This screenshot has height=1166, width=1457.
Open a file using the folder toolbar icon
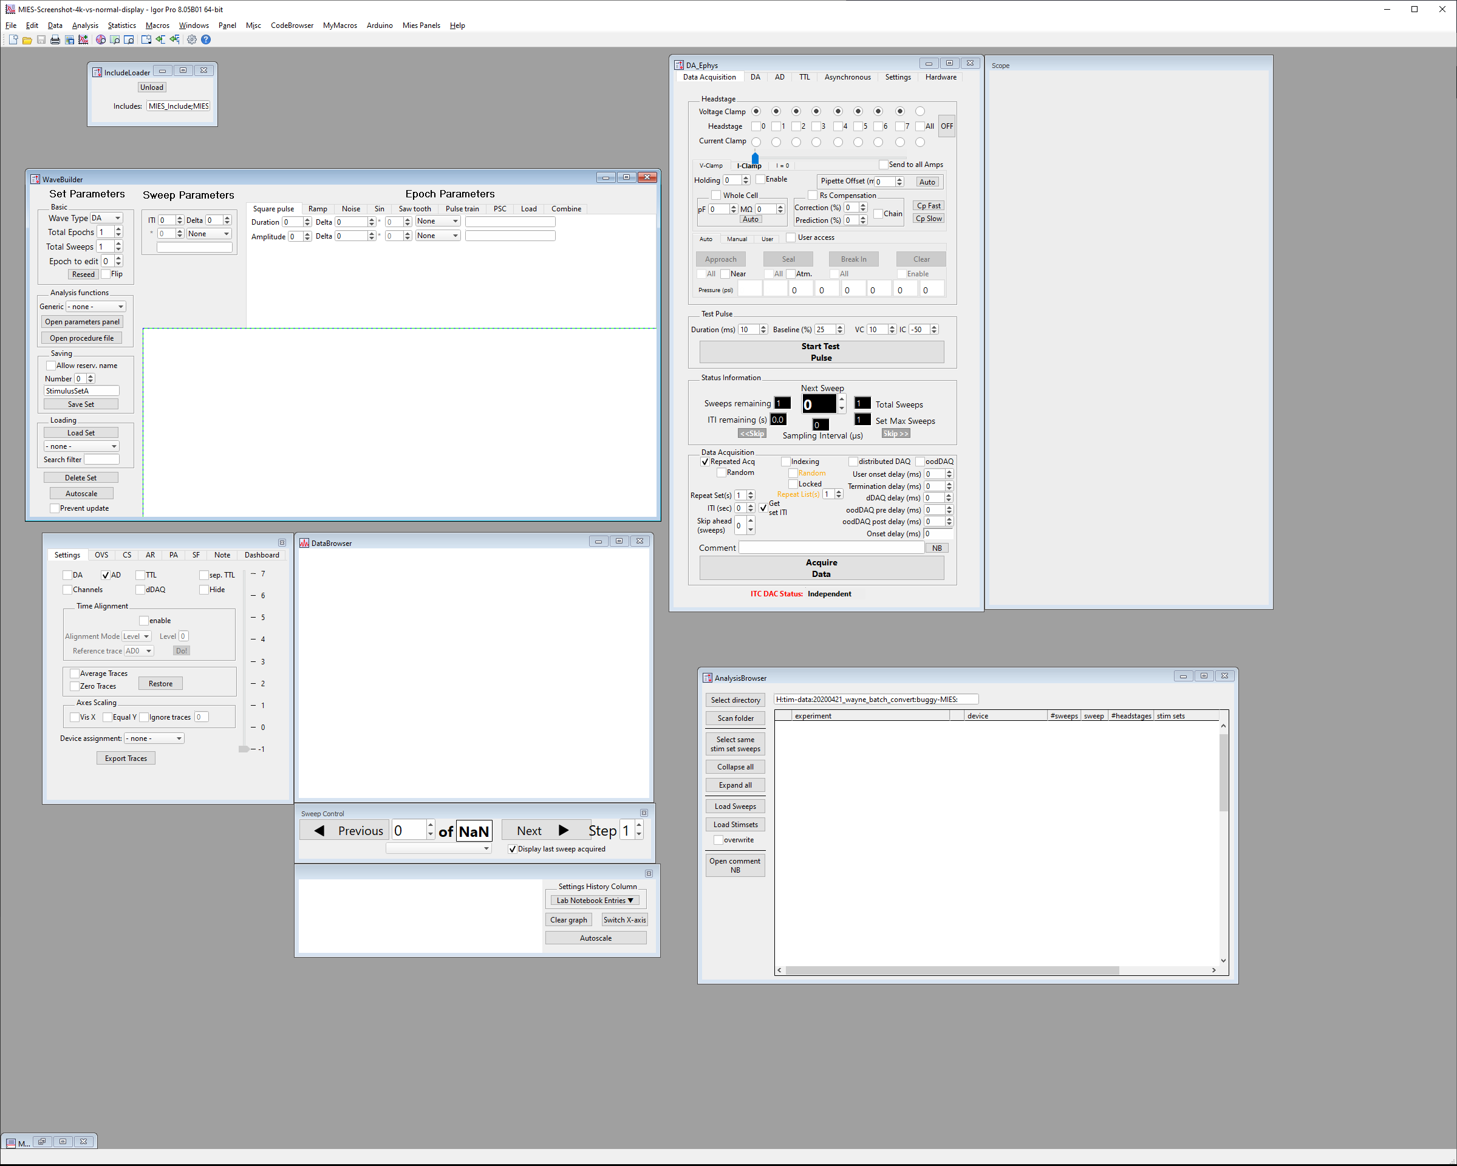click(x=26, y=39)
